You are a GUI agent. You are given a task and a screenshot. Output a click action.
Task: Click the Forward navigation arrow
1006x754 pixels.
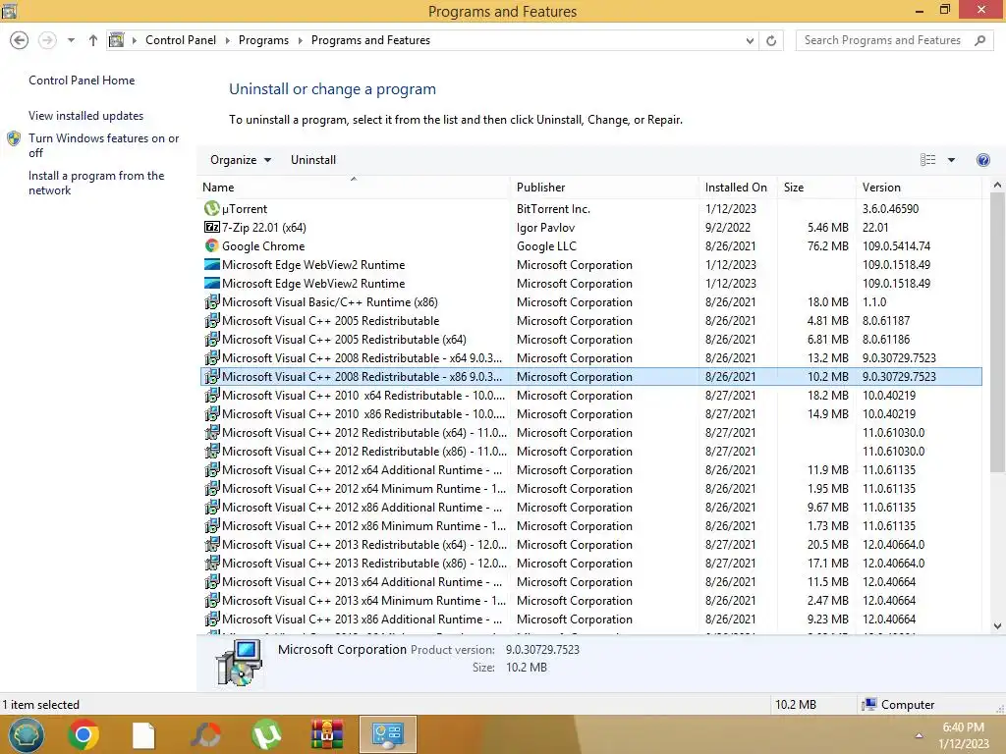pyautogui.click(x=47, y=40)
